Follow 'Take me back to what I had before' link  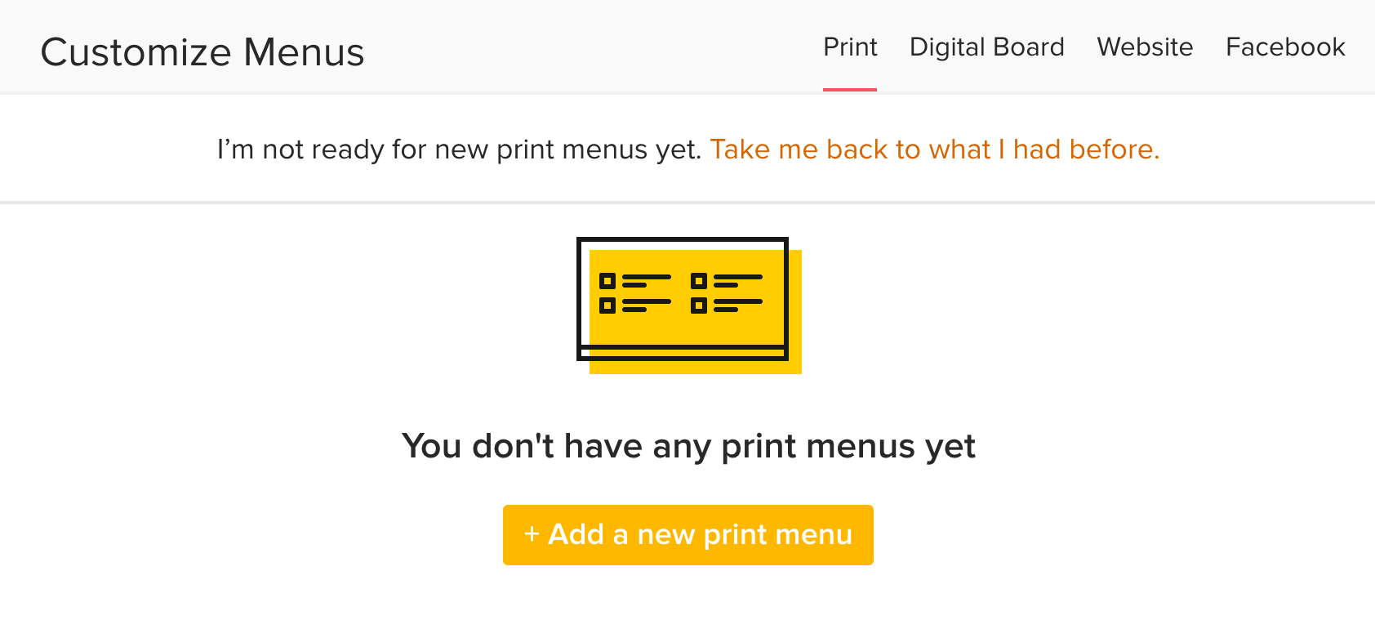[x=935, y=149]
